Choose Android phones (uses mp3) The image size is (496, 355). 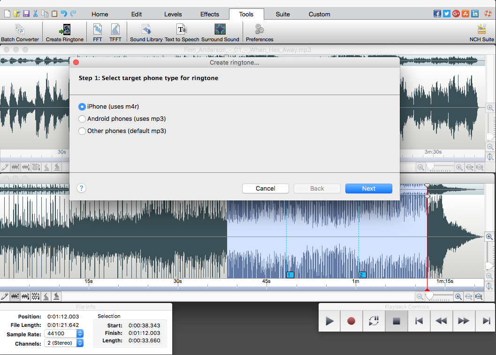82,119
